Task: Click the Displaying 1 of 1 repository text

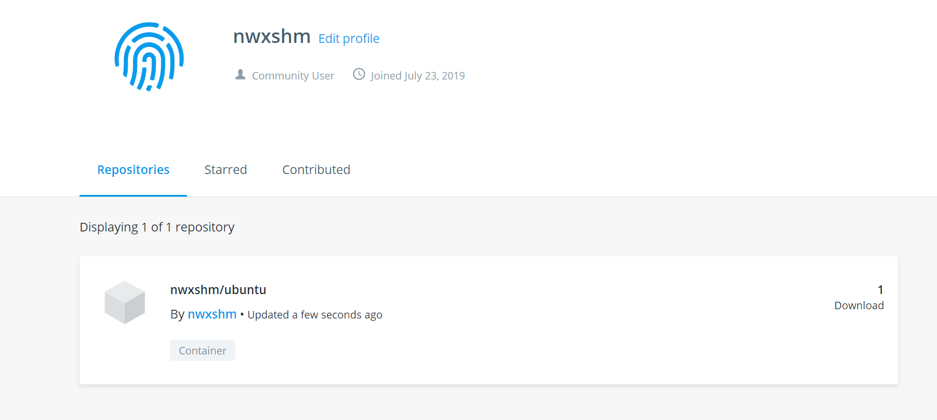Action: [x=157, y=227]
